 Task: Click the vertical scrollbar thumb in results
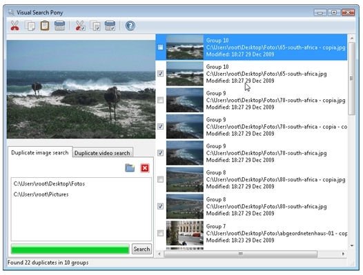click(352, 79)
